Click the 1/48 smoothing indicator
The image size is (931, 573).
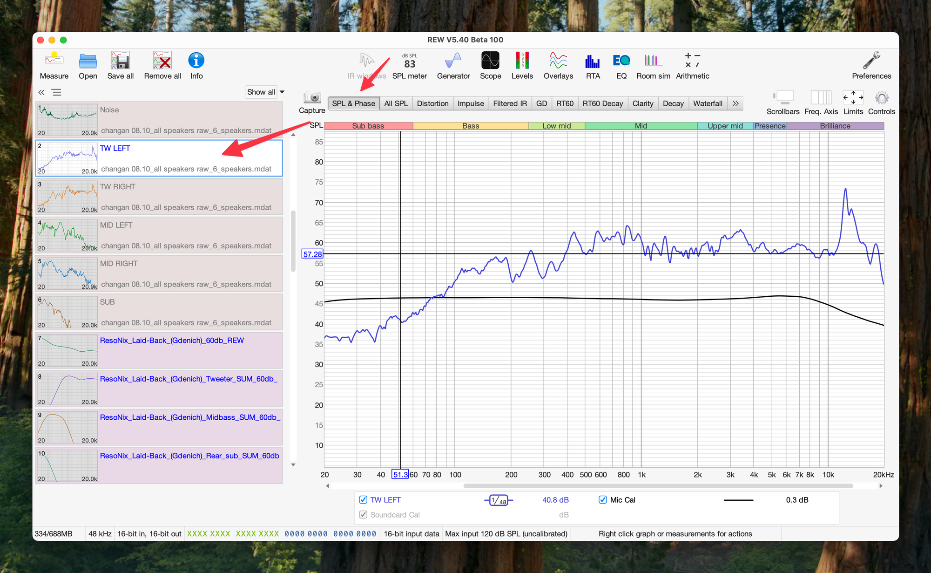(x=499, y=500)
